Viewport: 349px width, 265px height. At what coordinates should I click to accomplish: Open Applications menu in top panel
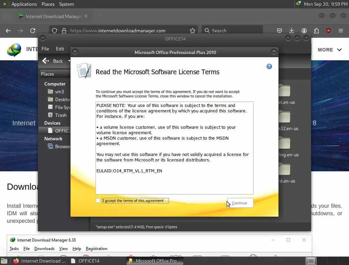[24, 4]
